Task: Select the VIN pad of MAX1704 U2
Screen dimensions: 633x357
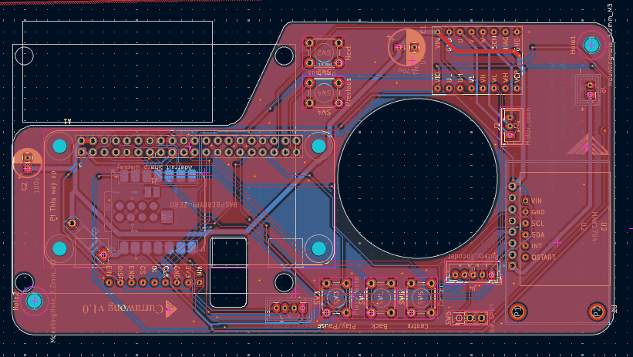Action: [x=525, y=200]
